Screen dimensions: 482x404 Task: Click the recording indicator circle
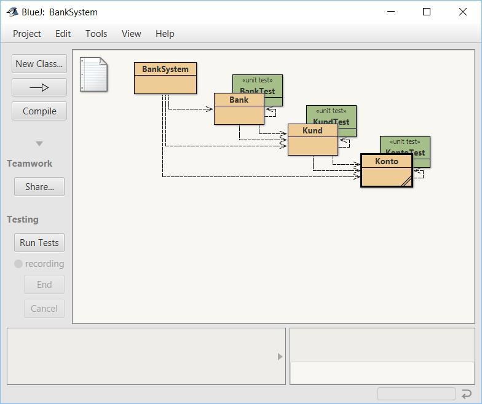(x=18, y=264)
